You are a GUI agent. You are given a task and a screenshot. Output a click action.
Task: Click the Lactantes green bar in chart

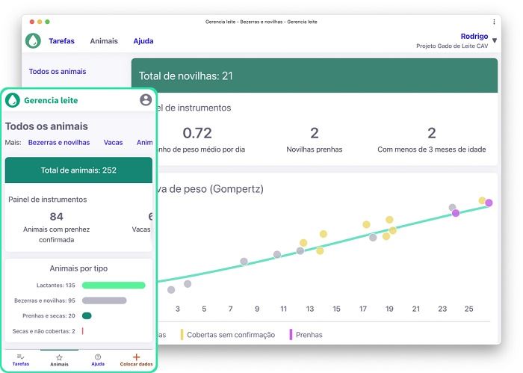tap(113, 285)
